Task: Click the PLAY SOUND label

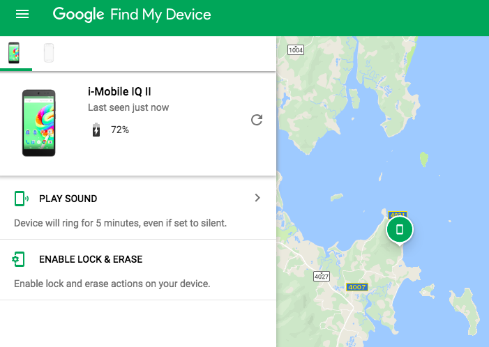Action: (x=68, y=199)
